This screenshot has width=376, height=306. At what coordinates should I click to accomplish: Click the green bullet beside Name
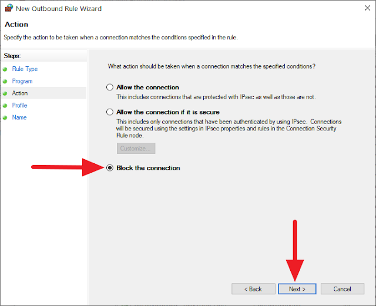pyautogui.click(x=5, y=117)
